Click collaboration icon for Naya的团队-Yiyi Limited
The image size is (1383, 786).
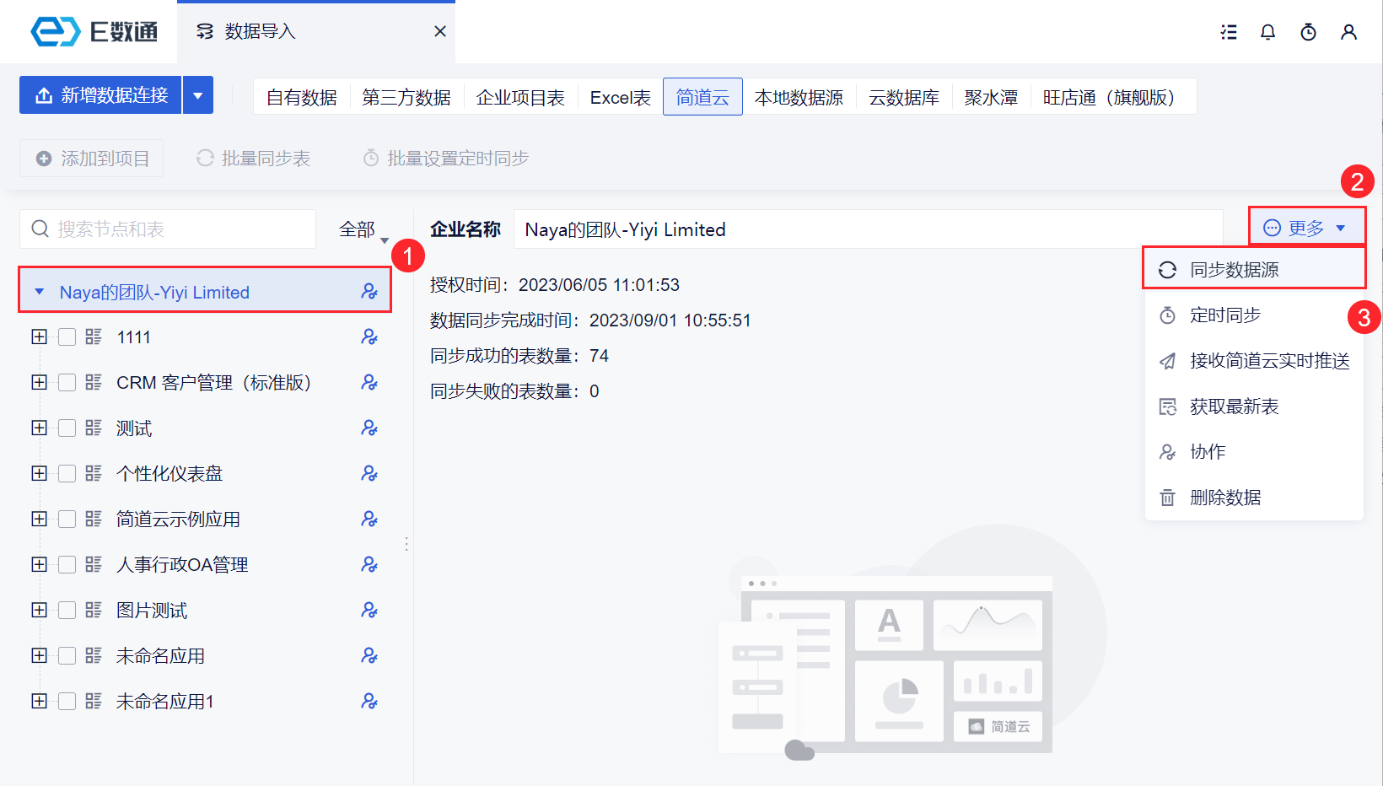tap(369, 292)
